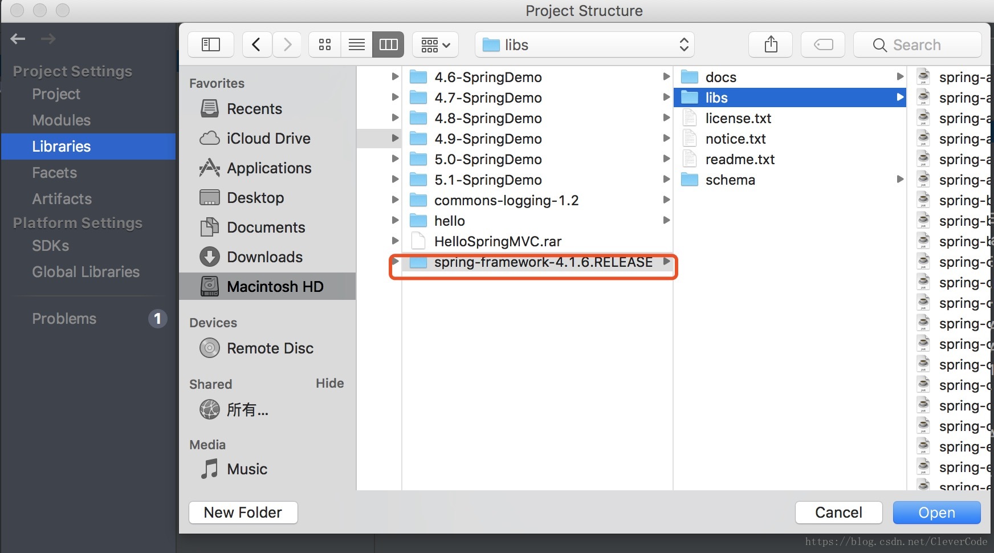
Task: Hide the Shared section
Action: click(x=329, y=383)
